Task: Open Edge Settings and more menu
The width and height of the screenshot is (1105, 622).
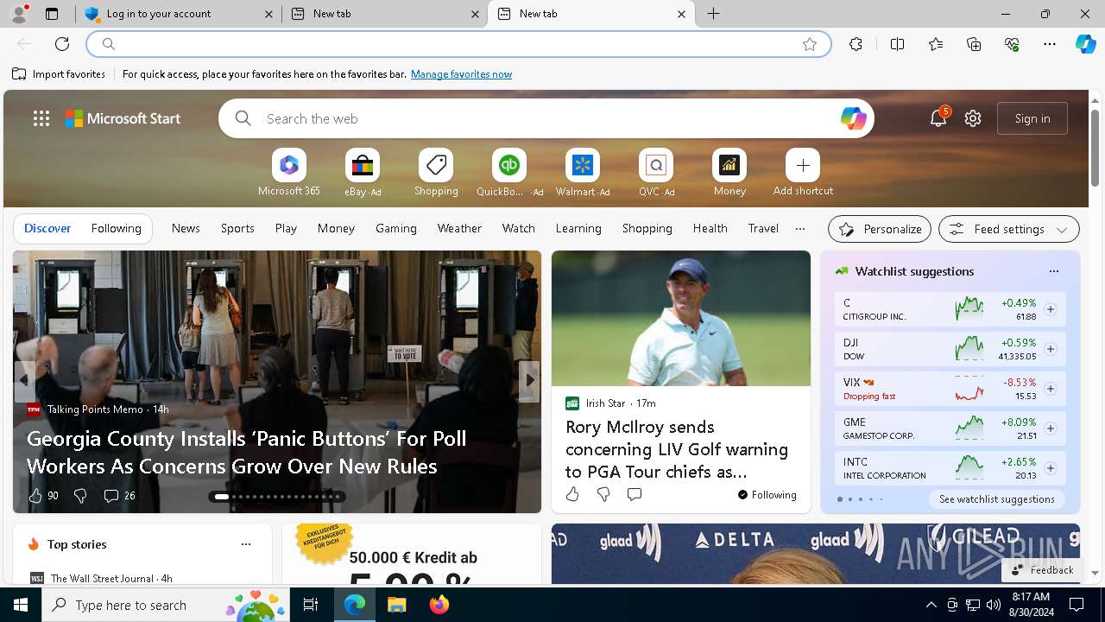Action: (x=1050, y=44)
